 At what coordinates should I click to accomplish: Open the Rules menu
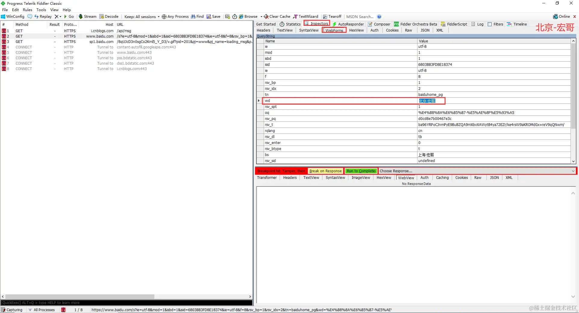[x=27, y=10]
